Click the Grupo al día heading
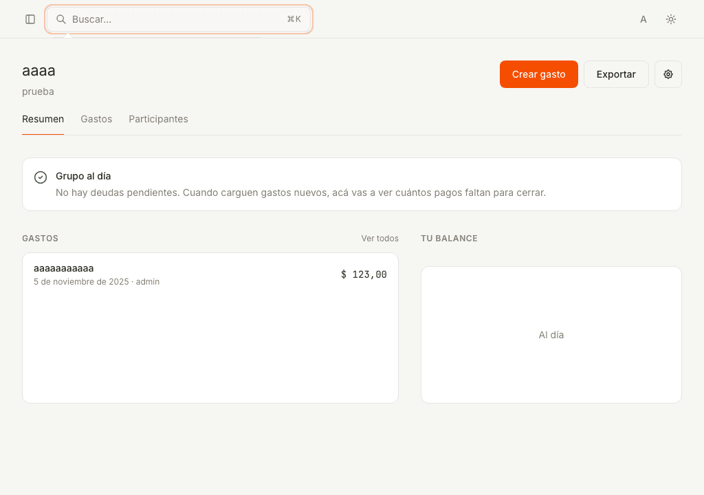This screenshot has width=704, height=495. click(x=83, y=176)
